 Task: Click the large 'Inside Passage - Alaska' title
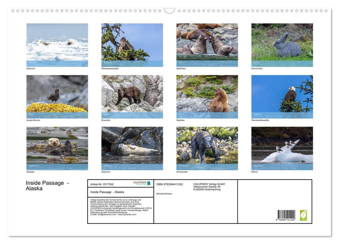point(47,186)
